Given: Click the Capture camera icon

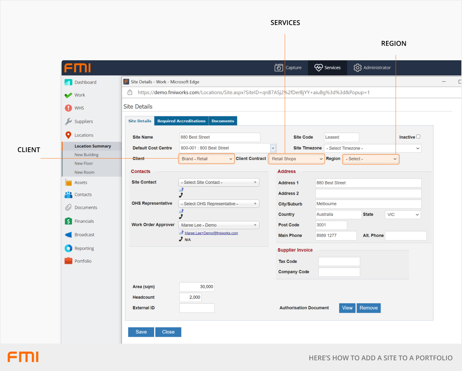Looking at the screenshot, I should point(279,68).
